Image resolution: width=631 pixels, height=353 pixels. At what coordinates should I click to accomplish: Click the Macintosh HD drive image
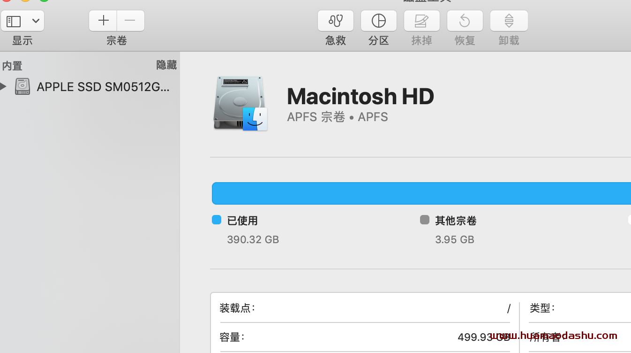[240, 103]
